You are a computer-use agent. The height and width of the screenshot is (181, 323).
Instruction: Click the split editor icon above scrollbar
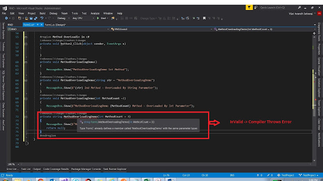314,33
